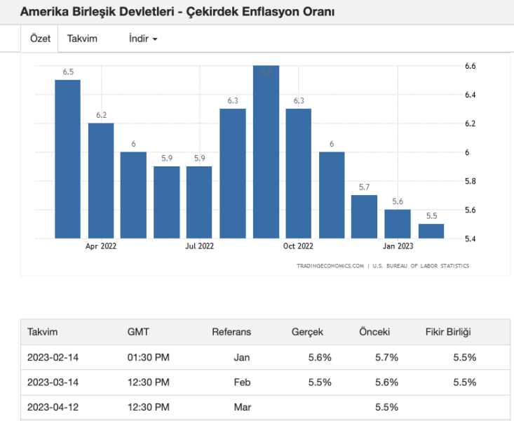This screenshot has width=514, height=421.
Task: Click the Takvim column header
Action: click(x=42, y=332)
